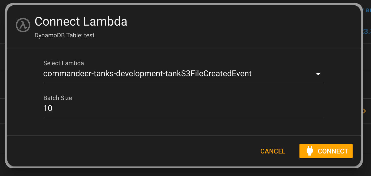Click the Lambda symbol icon in the dialog header
Image resolution: width=371 pixels, height=176 pixels.
pyautogui.click(x=23, y=25)
